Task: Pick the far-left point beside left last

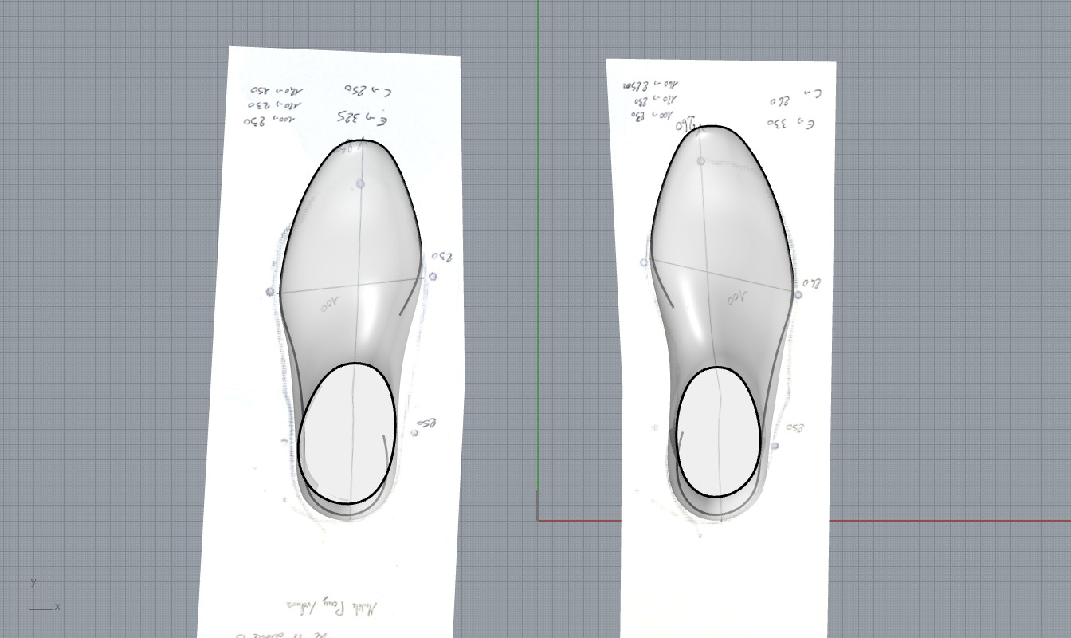Action: click(270, 292)
